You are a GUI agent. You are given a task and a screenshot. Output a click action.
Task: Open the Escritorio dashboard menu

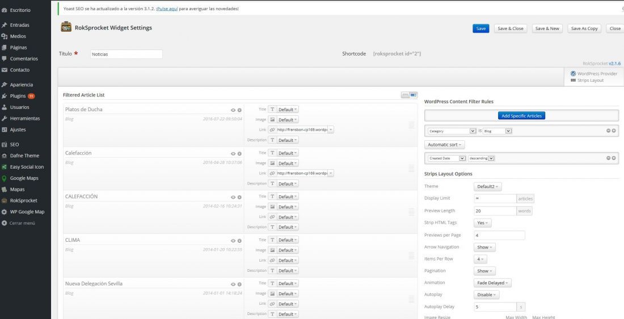(x=20, y=10)
